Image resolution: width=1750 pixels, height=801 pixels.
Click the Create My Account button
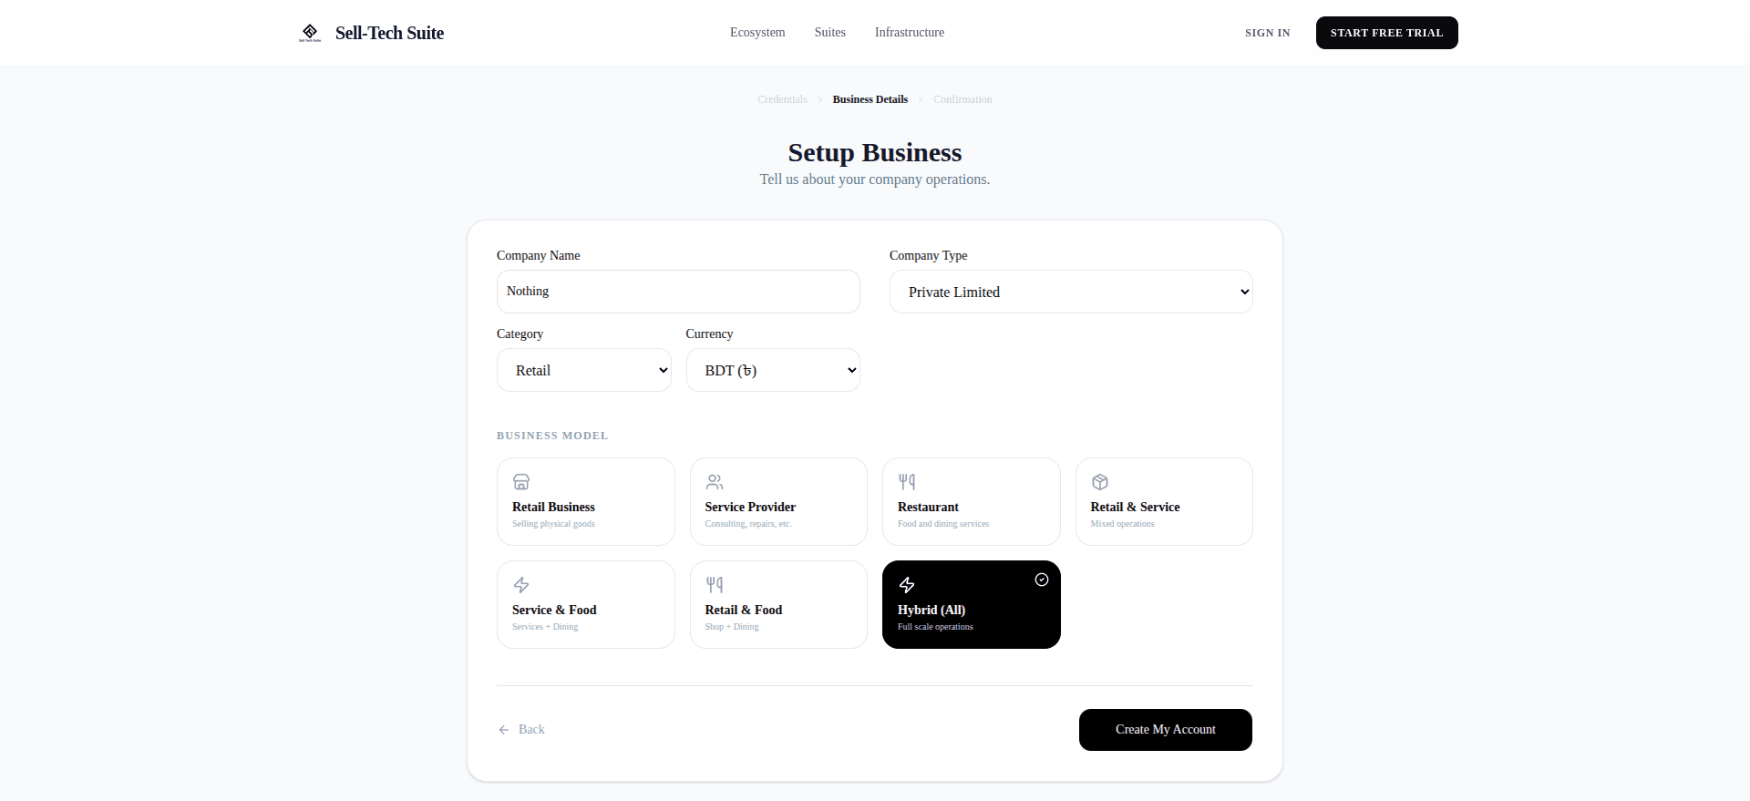tap(1166, 730)
